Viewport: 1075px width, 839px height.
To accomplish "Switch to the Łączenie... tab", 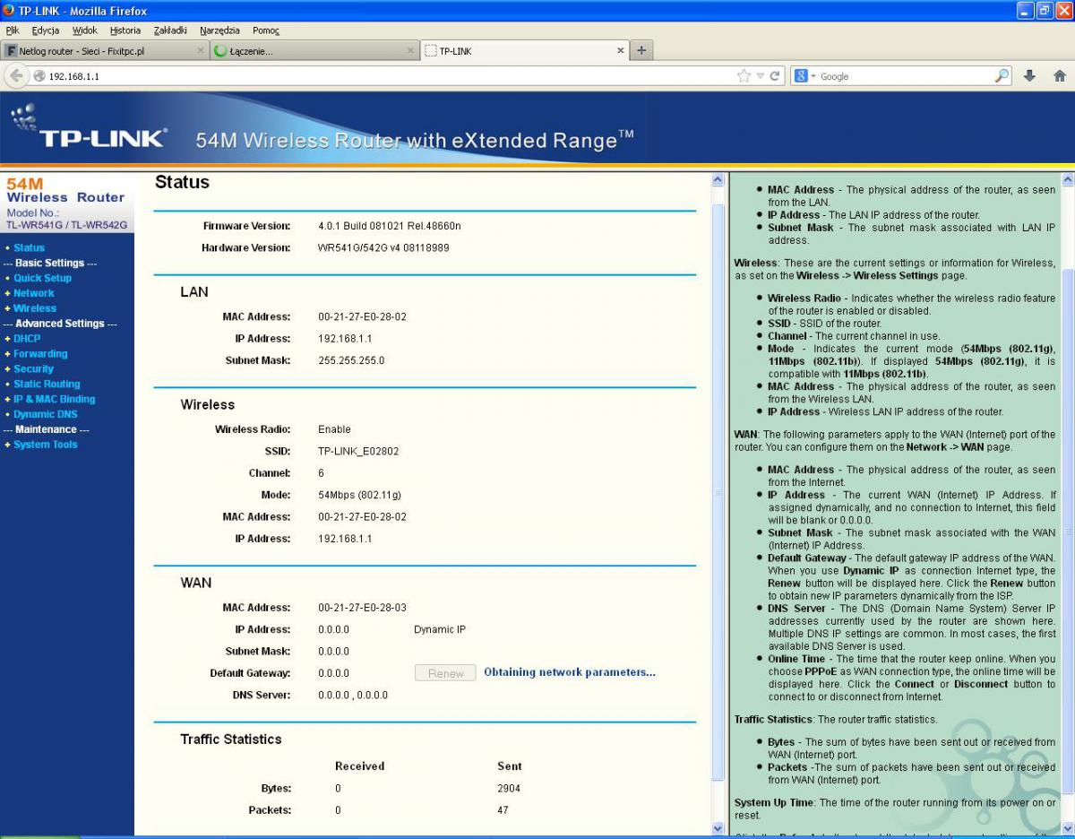I will pos(314,51).
